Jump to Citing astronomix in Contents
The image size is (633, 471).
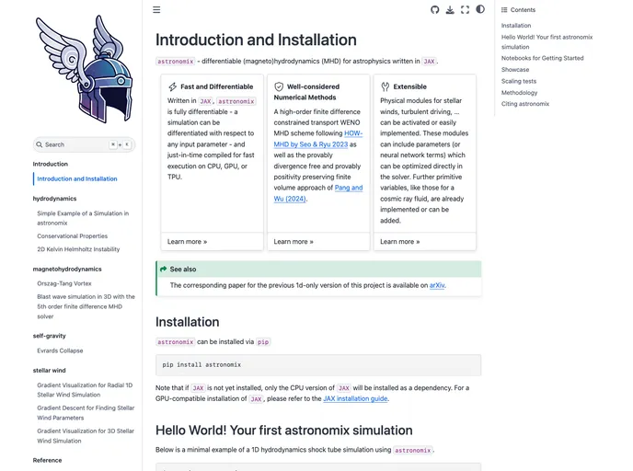click(525, 104)
